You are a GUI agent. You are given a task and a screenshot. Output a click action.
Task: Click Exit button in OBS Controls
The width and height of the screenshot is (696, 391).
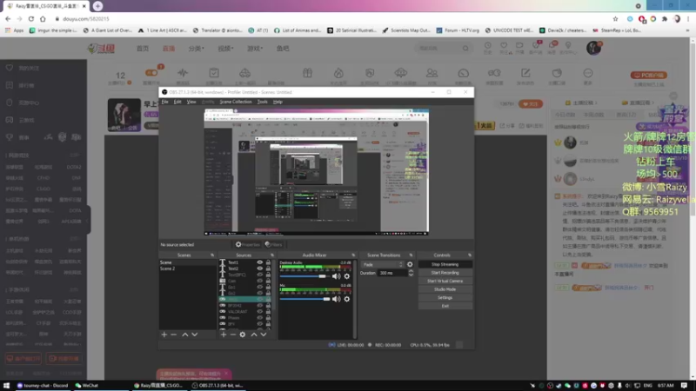pyautogui.click(x=445, y=307)
